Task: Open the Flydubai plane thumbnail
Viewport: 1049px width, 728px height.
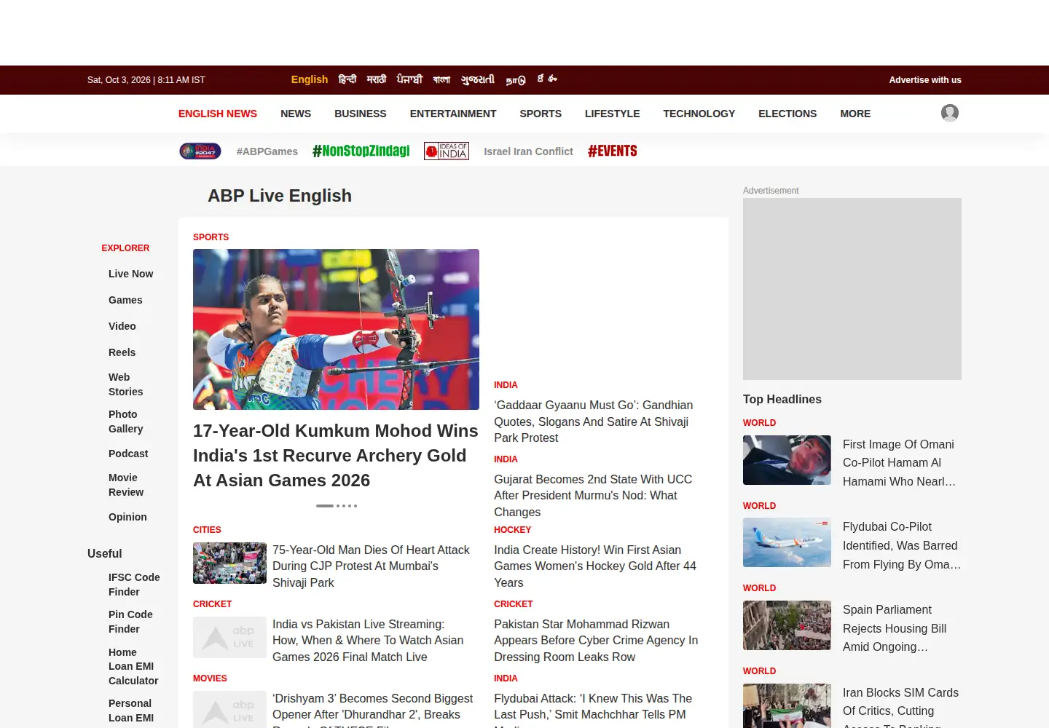Action: [x=787, y=542]
